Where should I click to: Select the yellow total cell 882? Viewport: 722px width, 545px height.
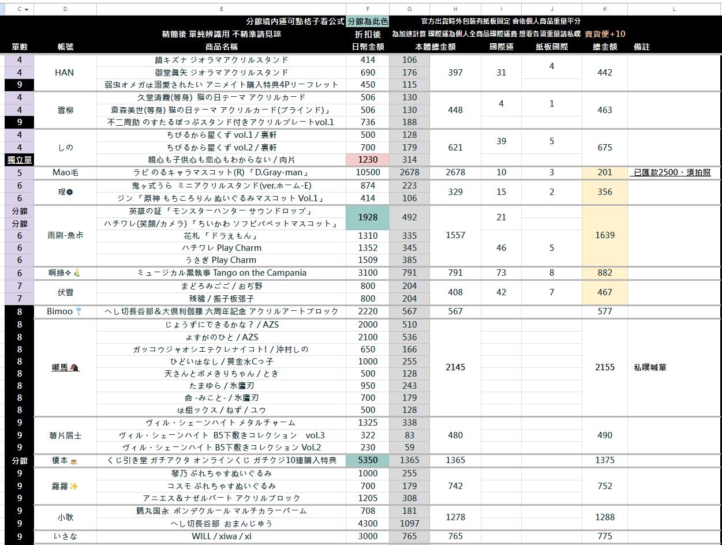tap(605, 273)
